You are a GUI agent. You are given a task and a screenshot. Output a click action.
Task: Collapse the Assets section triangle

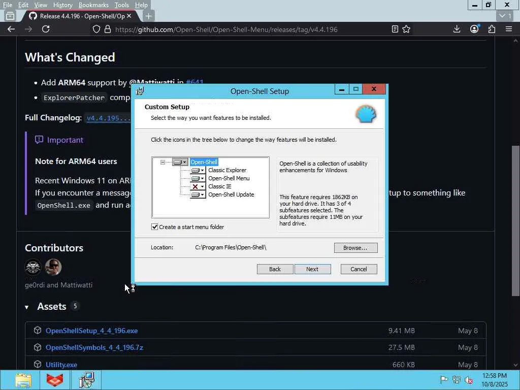pyautogui.click(x=26, y=307)
